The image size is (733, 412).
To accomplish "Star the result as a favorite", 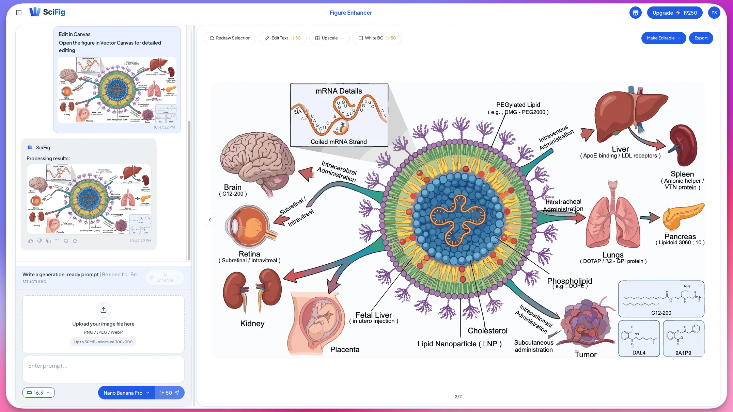I will click(75, 241).
